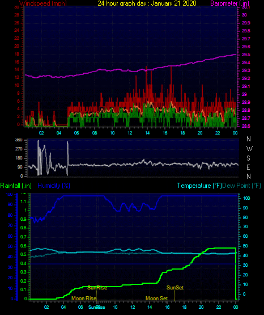The width and height of the screenshot is (264, 315).
Task: Click the 24 hour graph day title
Action: click(x=147, y=3)
